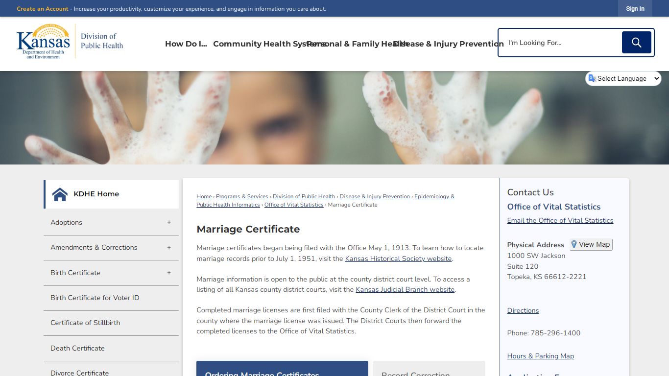
Task: Click the Contact Us heading
Action: pyautogui.click(x=530, y=192)
